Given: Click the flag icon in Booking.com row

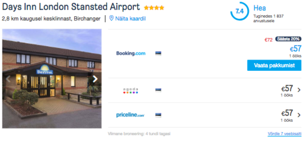Looking at the screenshot, I should click(x=158, y=54).
